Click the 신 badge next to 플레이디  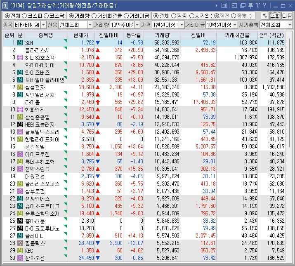coord(20,236)
